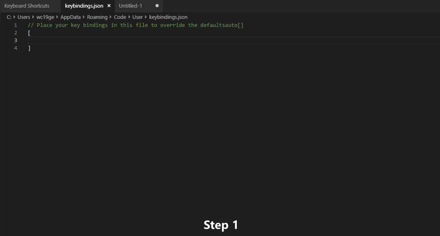Close the keybindings.json tab

(109, 6)
